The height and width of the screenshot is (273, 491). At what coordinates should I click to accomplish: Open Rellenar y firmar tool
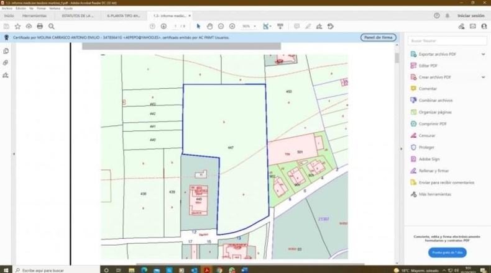click(434, 171)
